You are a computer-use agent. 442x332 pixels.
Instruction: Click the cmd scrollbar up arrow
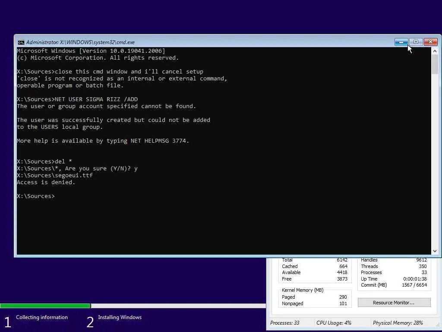(435, 51)
